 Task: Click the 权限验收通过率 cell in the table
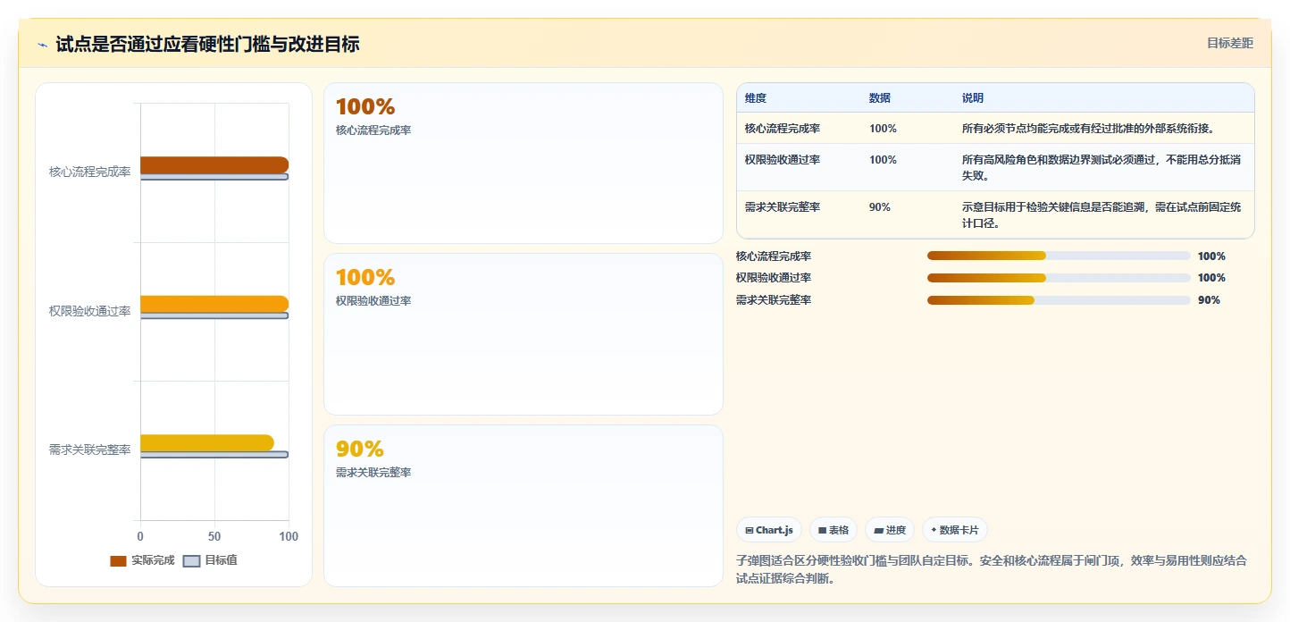click(x=783, y=160)
